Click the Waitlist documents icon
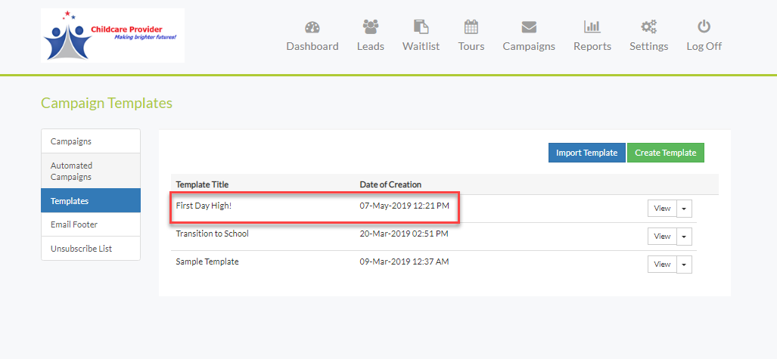Viewport: 777px width, 359px height. (x=421, y=26)
